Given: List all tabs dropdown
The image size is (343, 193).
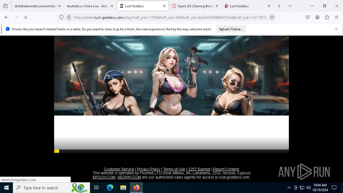Looking at the screenshot, I should click(290, 6).
